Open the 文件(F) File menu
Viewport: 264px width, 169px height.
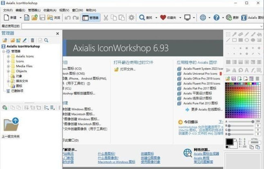pos(8,10)
